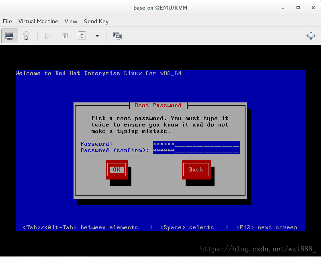Screen dimensions: 321x257
Task: Show virtual hardware details lightbulb icon
Action: point(26,36)
